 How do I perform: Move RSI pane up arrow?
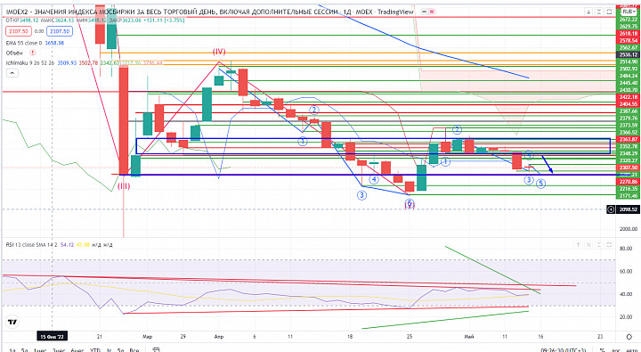(x=578, y=245)
